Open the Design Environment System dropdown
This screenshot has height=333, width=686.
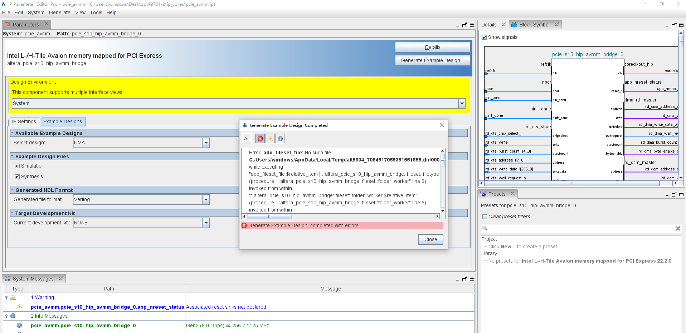(x=462, y=103)
